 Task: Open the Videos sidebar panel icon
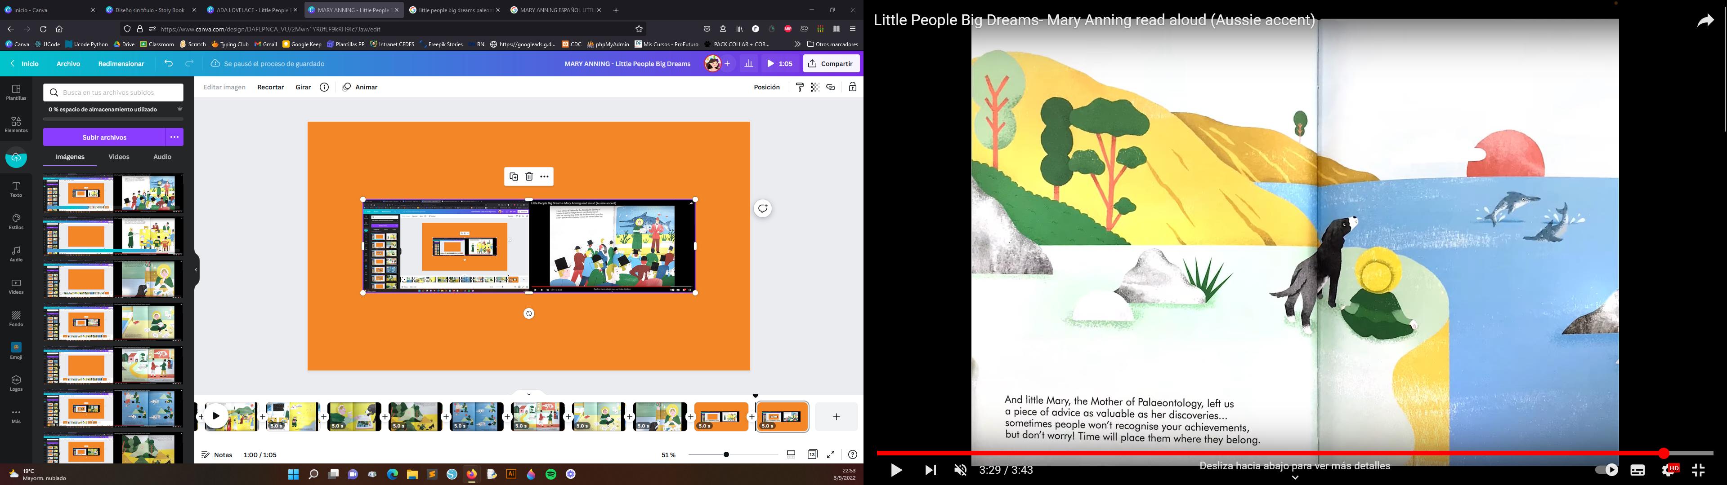(x=16, y=287)
